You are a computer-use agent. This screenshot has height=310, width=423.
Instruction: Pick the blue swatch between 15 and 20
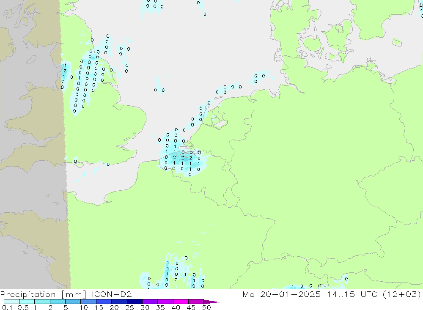coord(104,302)
